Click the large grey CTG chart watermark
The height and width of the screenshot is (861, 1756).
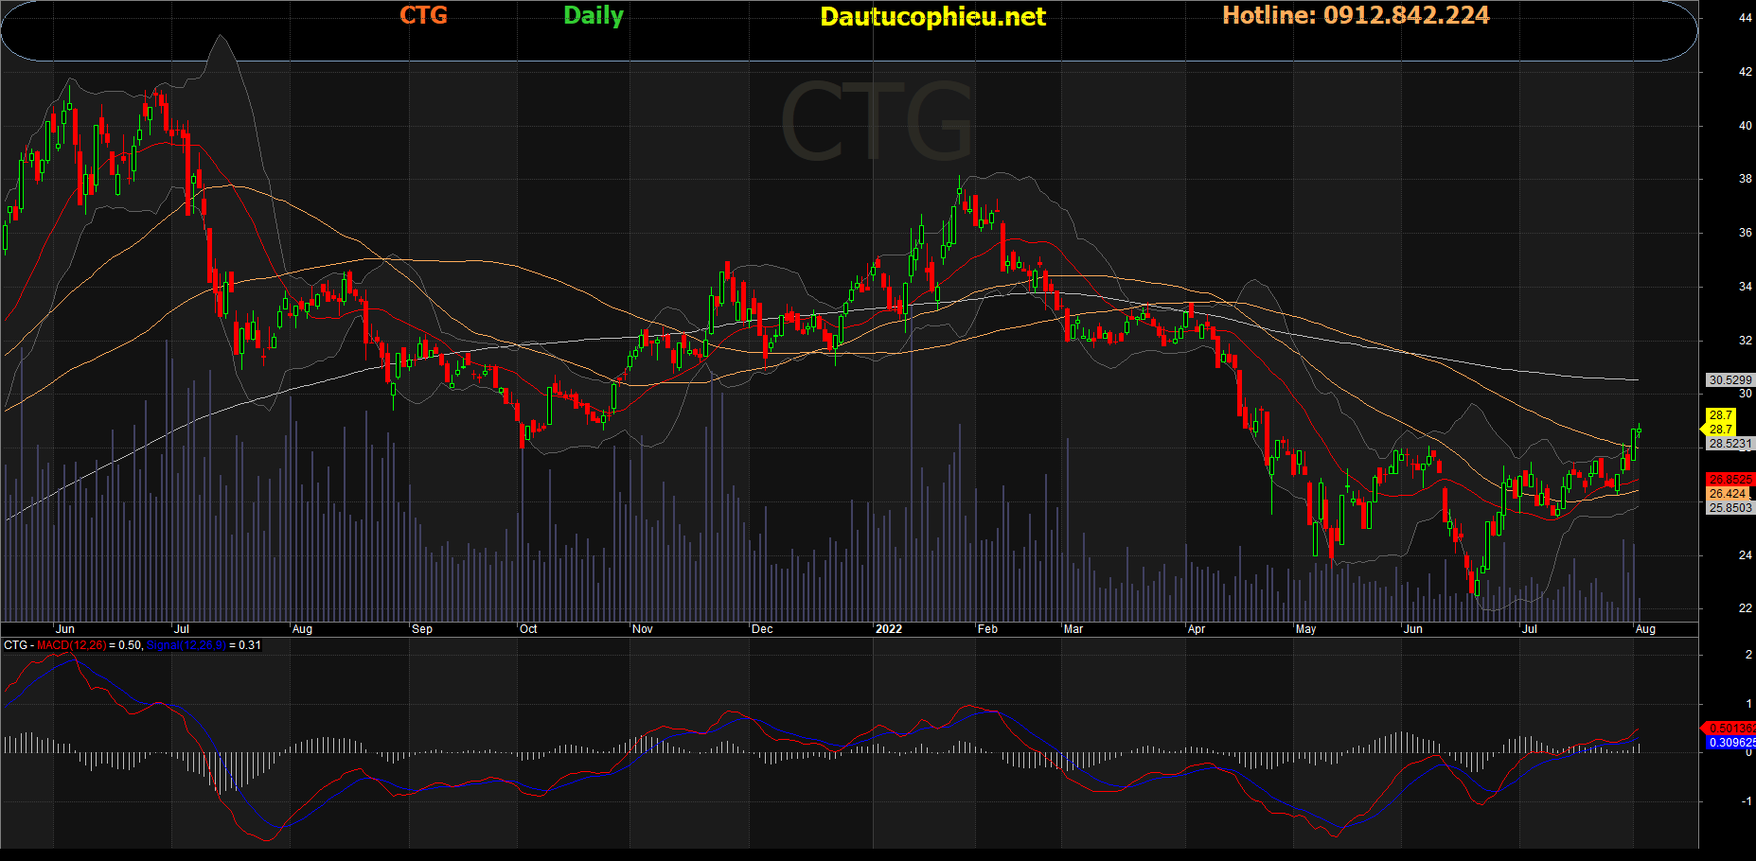click(877, 121)
